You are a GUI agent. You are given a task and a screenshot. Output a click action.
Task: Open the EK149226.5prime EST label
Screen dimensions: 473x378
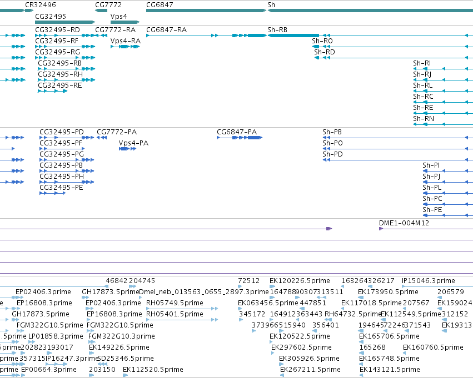click(119, 347)
